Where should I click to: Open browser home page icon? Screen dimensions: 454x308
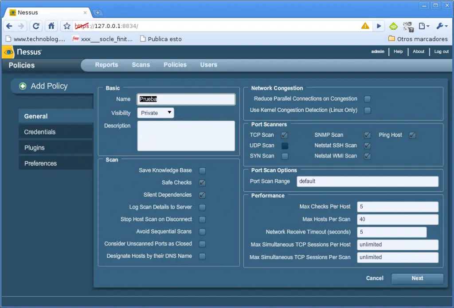click(51, 26)
